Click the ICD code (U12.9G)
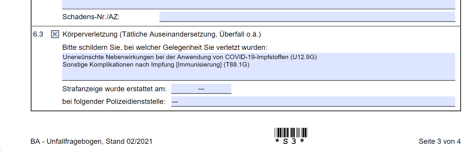 click(x=303, y=57)
